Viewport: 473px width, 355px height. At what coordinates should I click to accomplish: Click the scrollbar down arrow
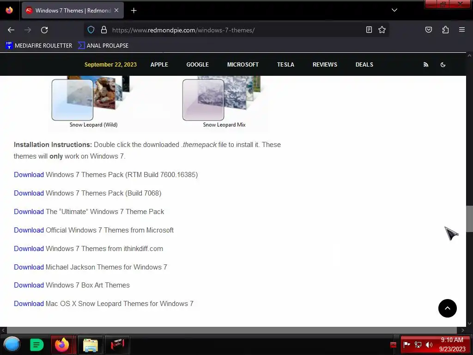coord(469,324)
